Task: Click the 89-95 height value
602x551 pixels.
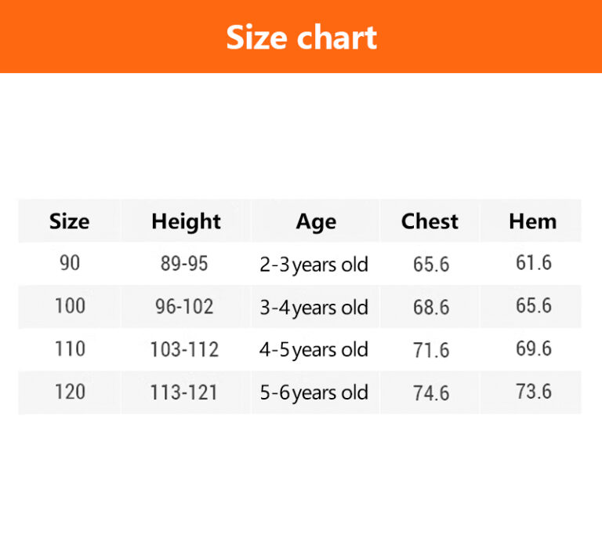Action: [184, 264]
